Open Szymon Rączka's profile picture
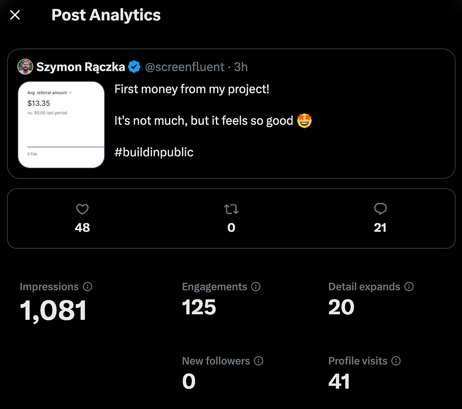The image size is (462, 409). coord(25,67)
